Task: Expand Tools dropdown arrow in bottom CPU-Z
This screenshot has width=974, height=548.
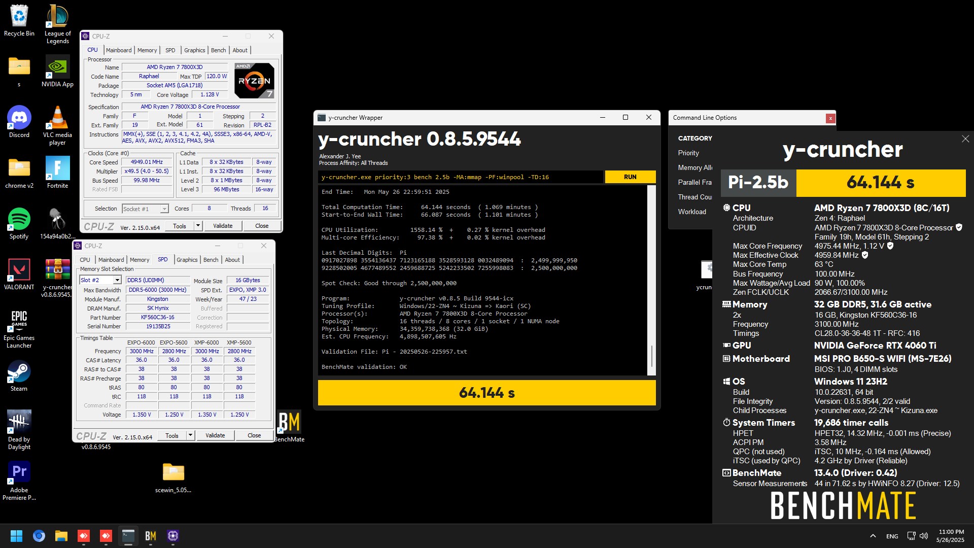Action: coord(191,435)
